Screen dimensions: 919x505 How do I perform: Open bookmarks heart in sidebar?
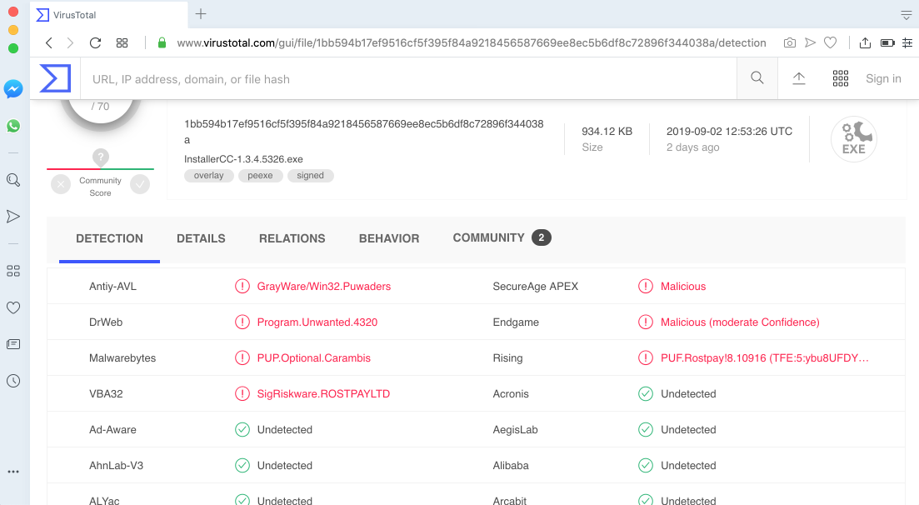click(13, 307)
